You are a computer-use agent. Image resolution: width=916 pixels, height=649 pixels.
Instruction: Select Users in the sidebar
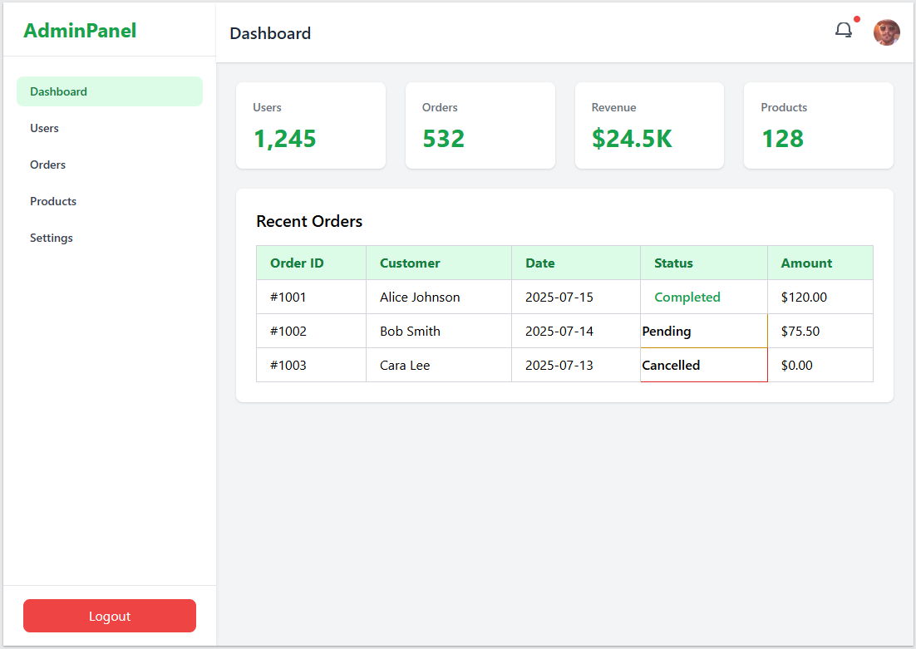pos(44,128)
